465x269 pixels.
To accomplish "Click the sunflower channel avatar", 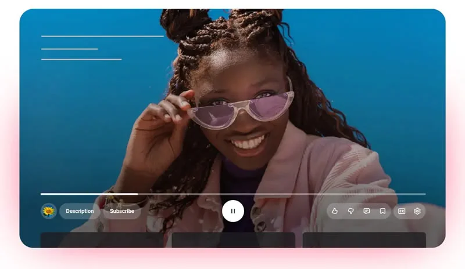I will coord(48,211).
